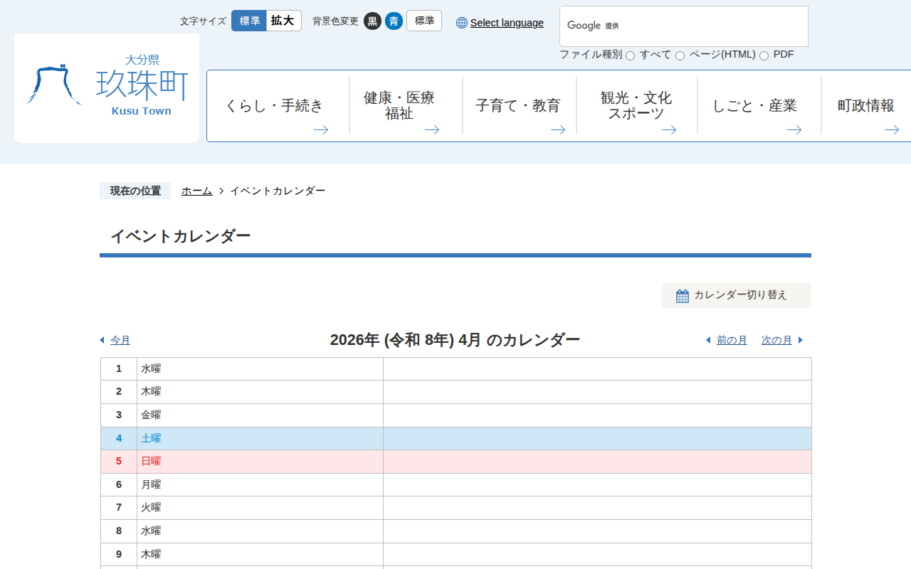Open the 子育て・教育 menu item
This screenshot has width=911, height=569.
(x=518, y=106)
